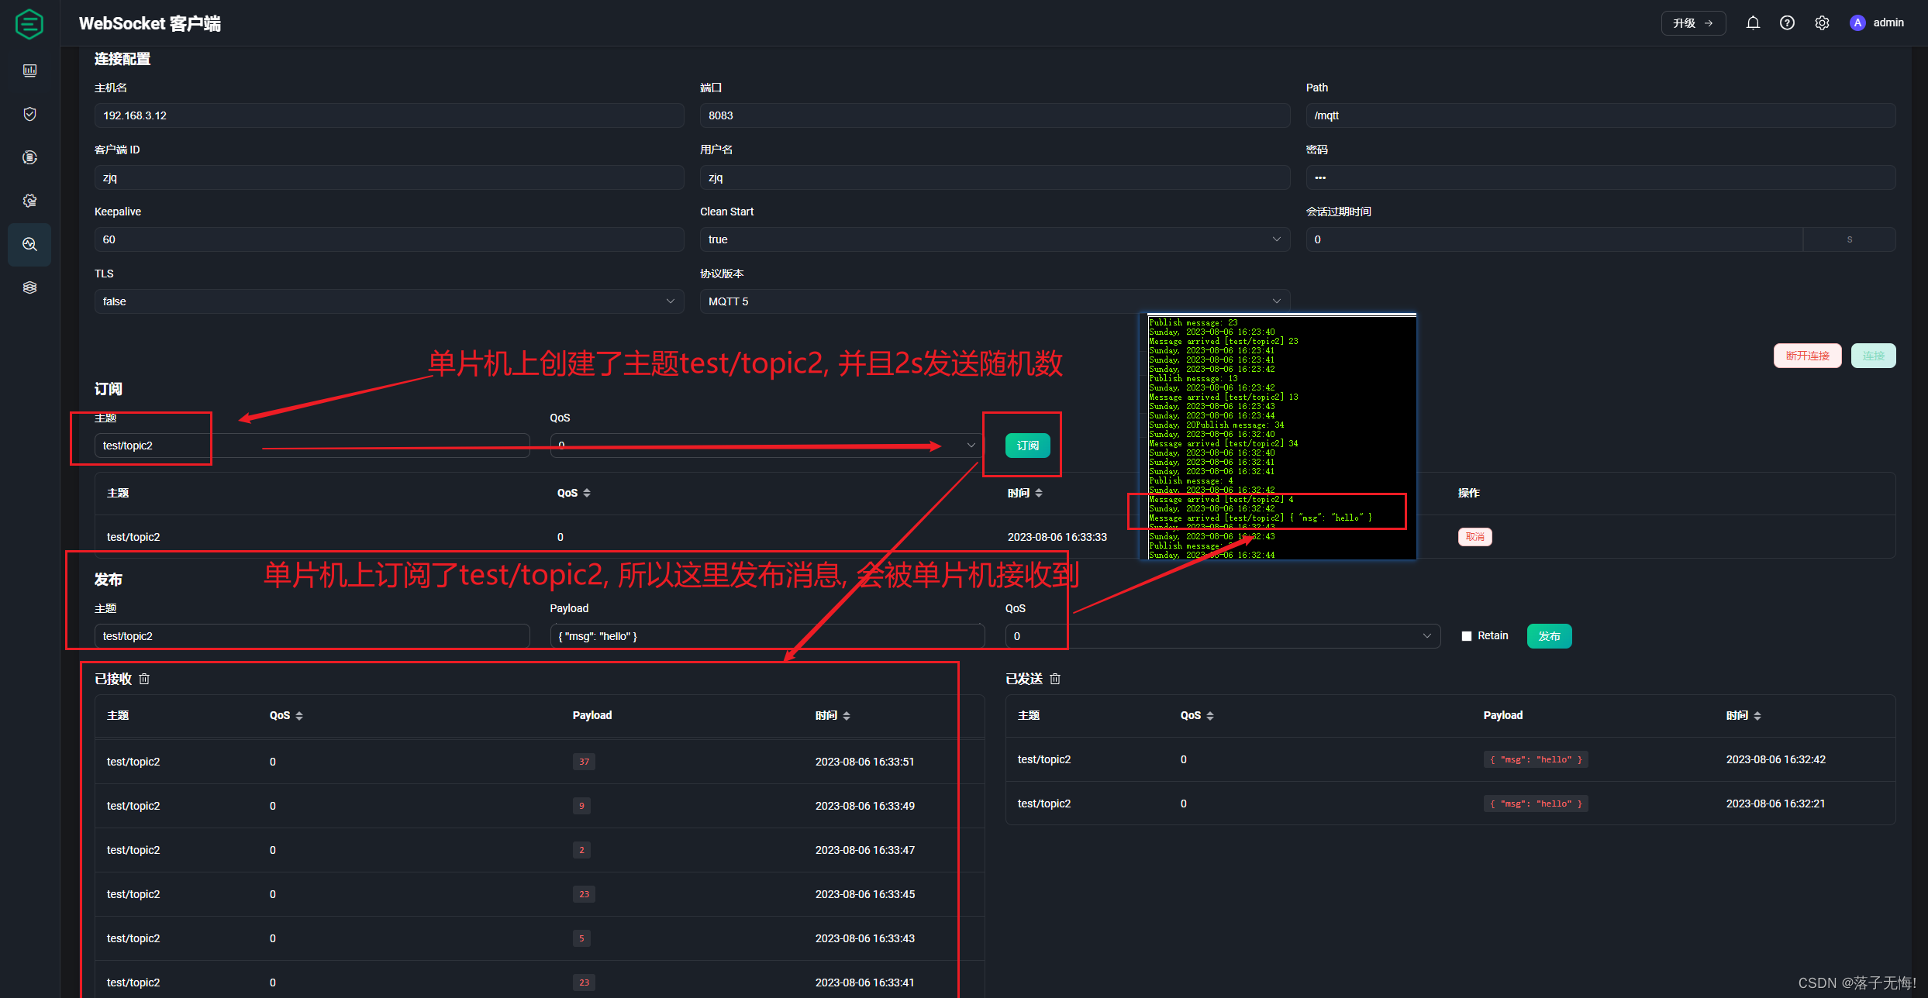Screen dimensions: 1928x998
Task: Open the TLS false dropdown
Action: pos(388,301)
